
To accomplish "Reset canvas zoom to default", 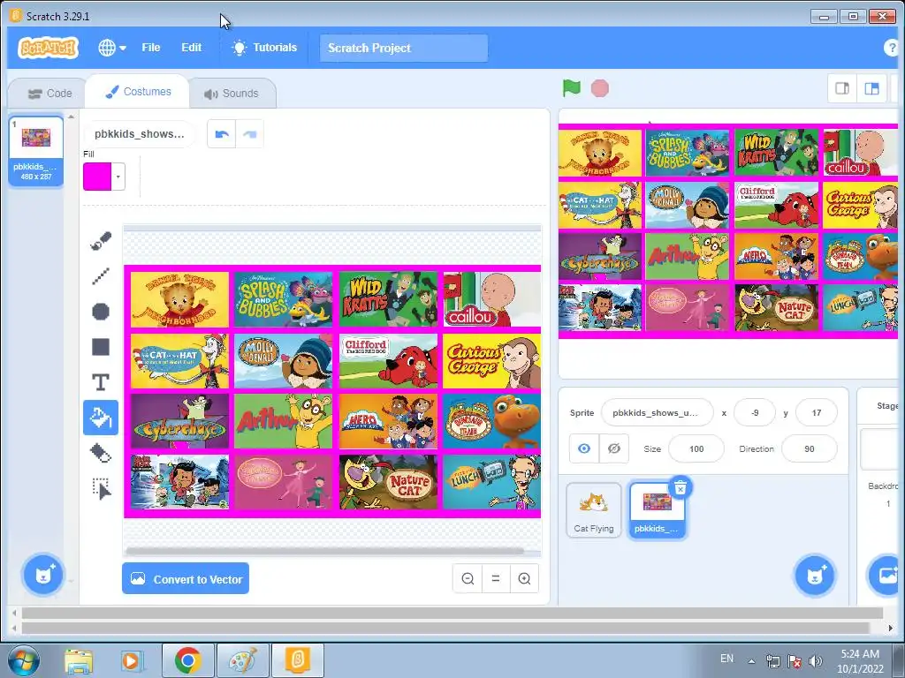I will (496, 578).
